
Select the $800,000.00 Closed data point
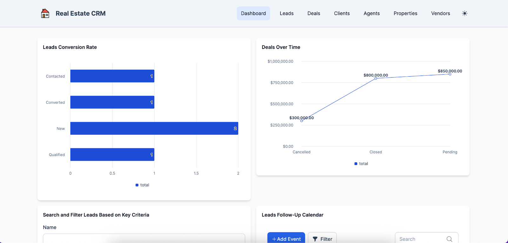376,78
